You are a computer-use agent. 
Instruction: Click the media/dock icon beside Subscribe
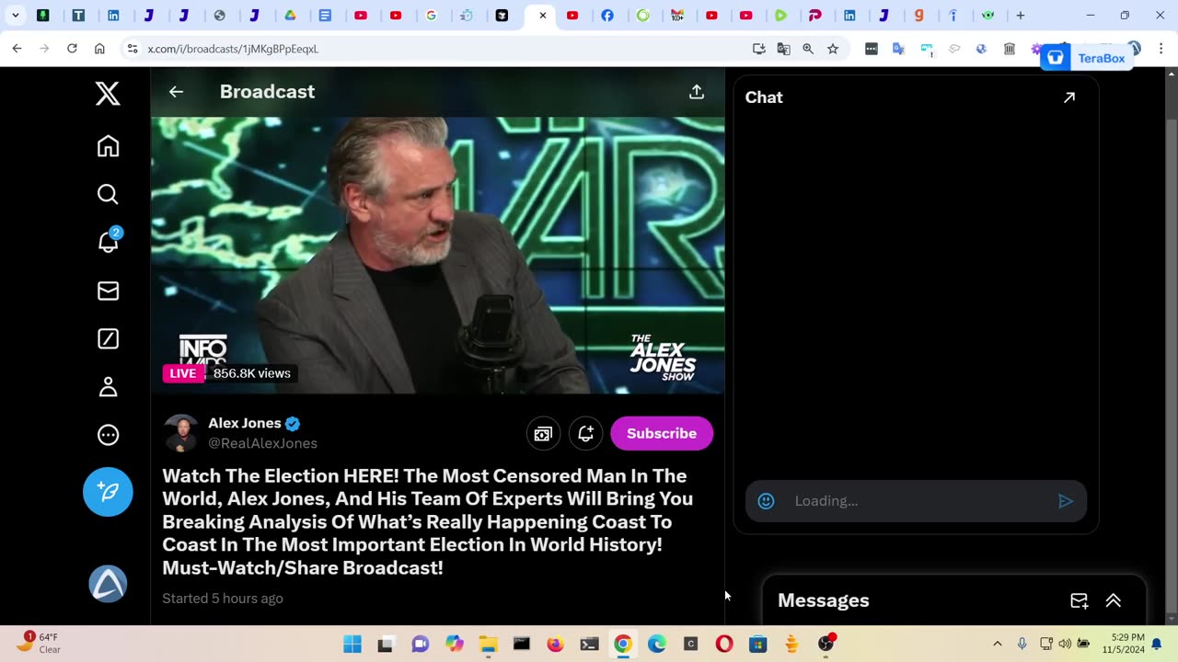coord(543,434)
